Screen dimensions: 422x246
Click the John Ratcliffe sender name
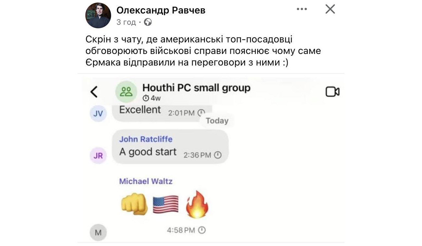(146, 139)
